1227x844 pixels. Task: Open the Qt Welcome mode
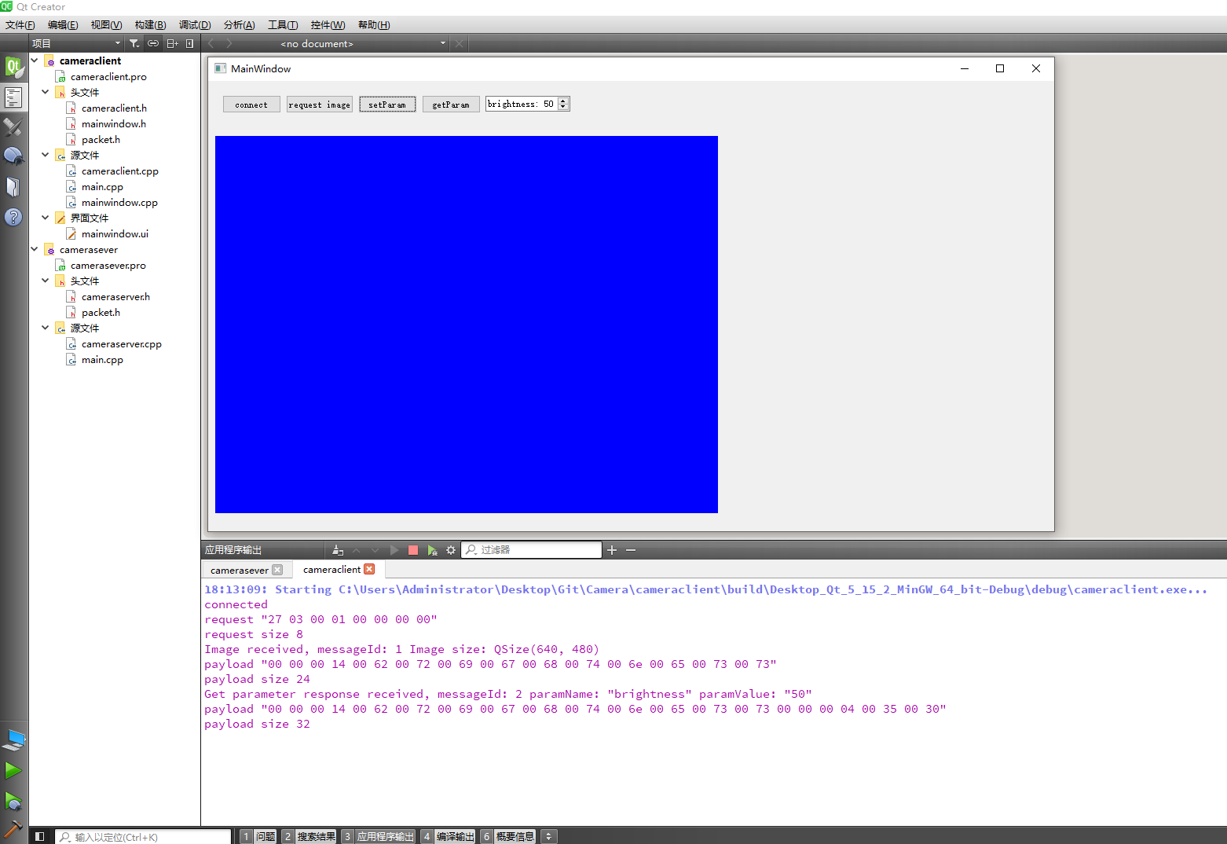(13, 67)
